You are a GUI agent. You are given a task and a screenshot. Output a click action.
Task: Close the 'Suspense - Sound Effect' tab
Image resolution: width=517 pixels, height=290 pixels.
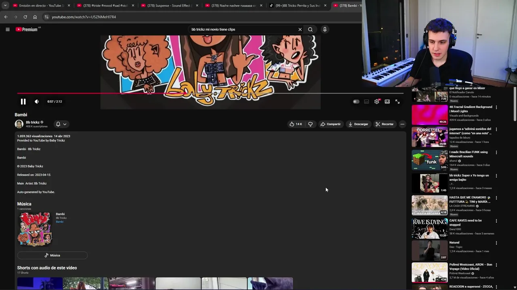(197, 6)
